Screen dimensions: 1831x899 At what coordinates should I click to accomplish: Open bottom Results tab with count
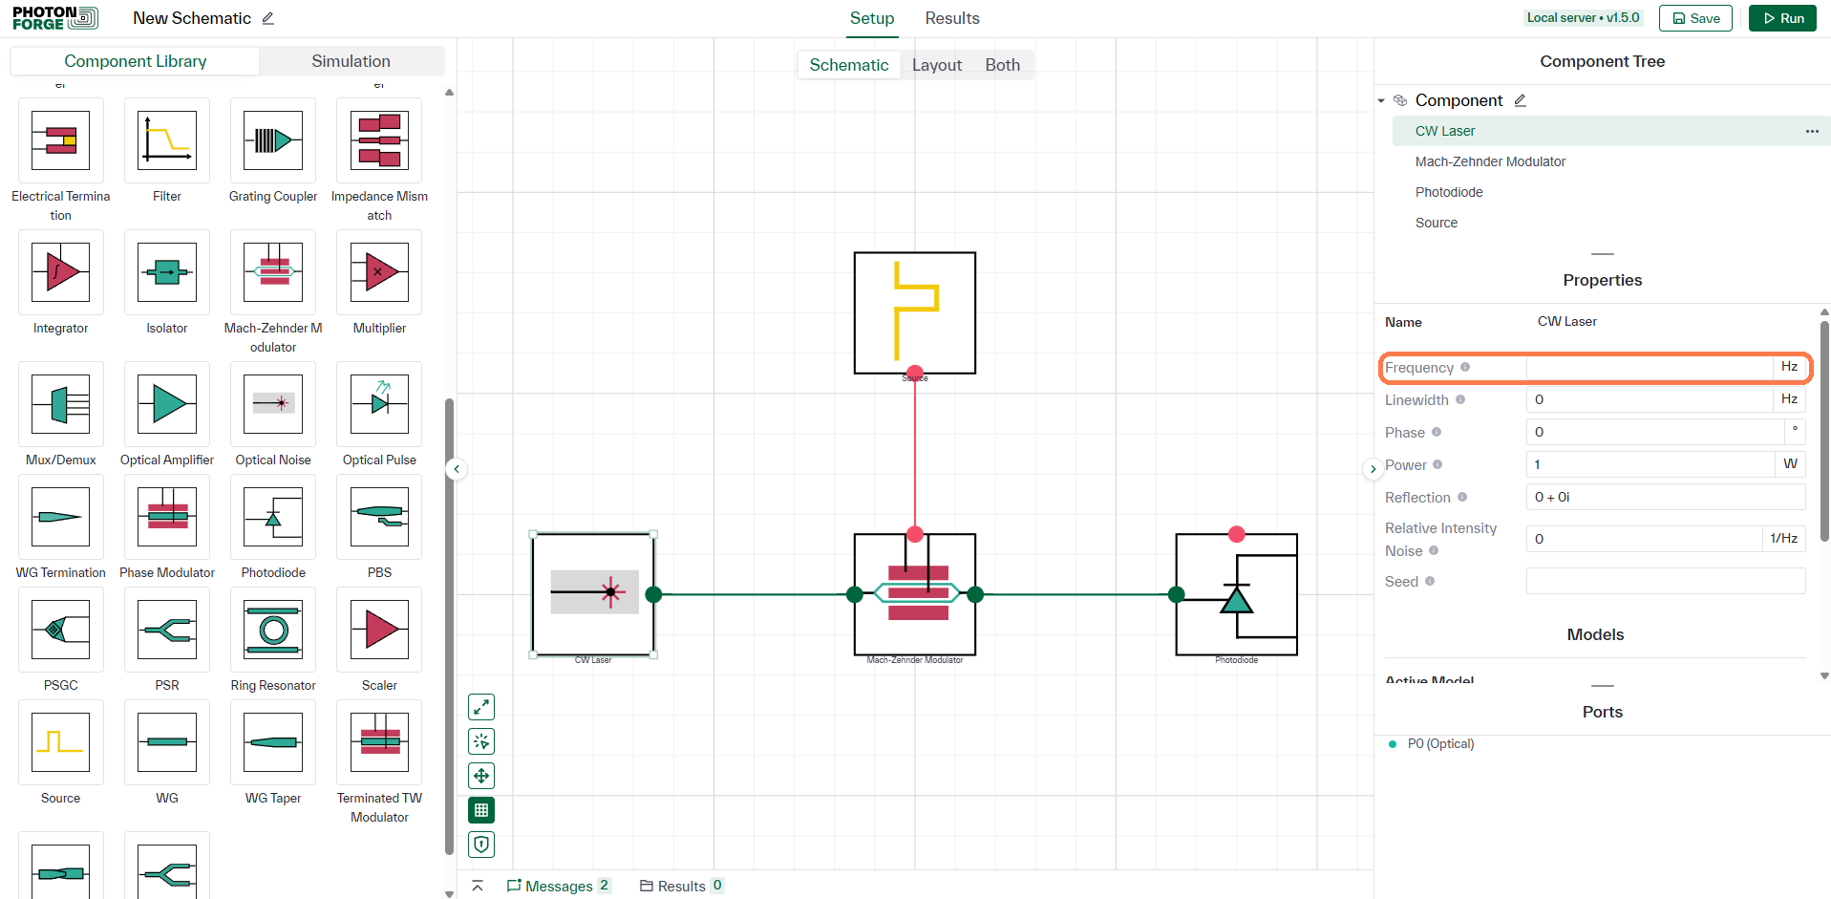pos(681,886)
